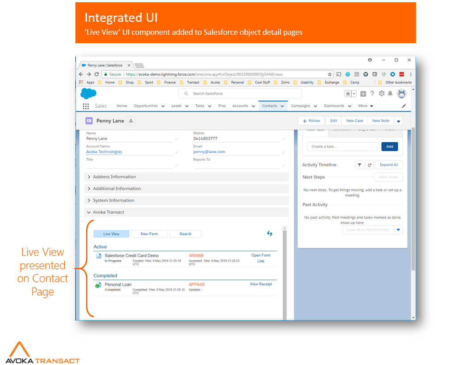Viewport: 453px width, 365px height.
Task: Click the Help question mark icon
Action: click(x=372, y=94)
